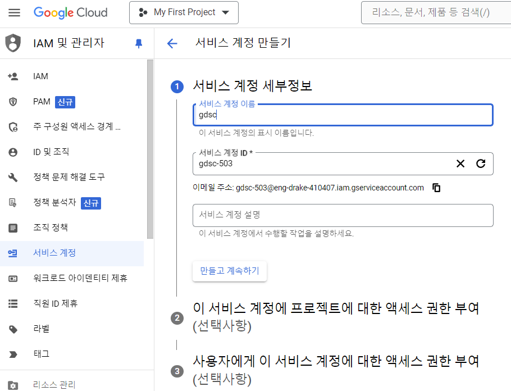Select 서비스 계정 in the sidebar

point(72,253)
